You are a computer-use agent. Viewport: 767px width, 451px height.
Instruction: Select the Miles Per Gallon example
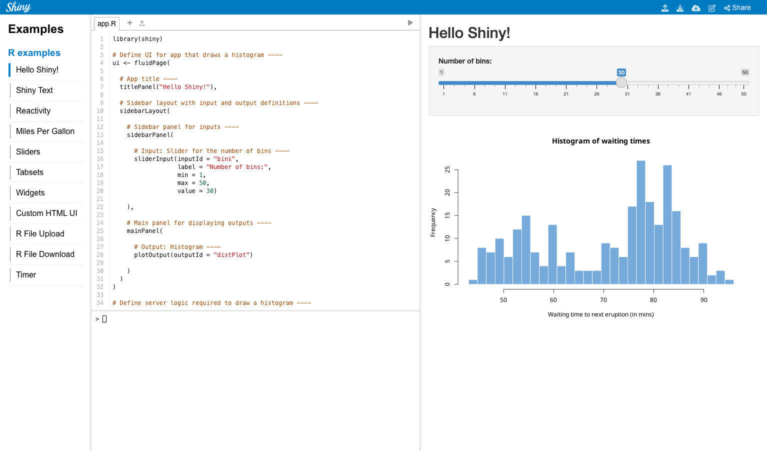[45, 131]
